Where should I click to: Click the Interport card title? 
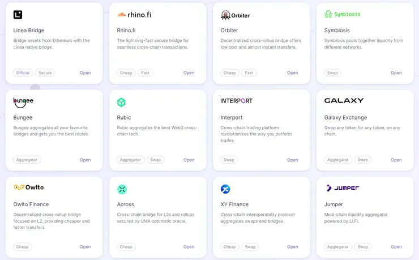(232, 118)
